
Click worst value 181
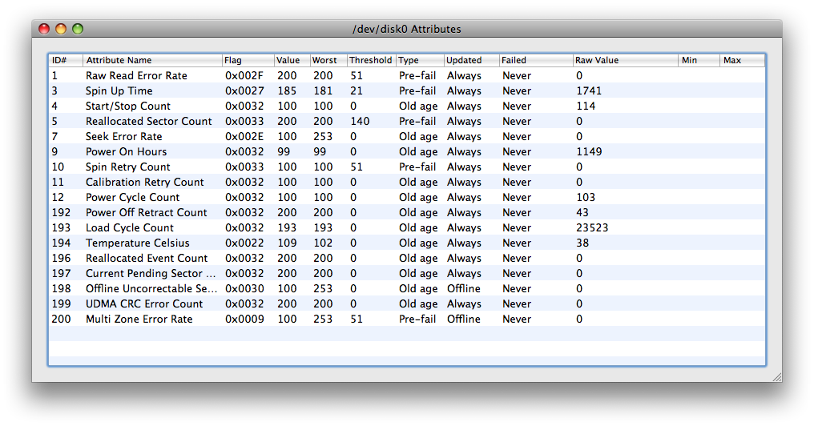[x=323, y=90]
